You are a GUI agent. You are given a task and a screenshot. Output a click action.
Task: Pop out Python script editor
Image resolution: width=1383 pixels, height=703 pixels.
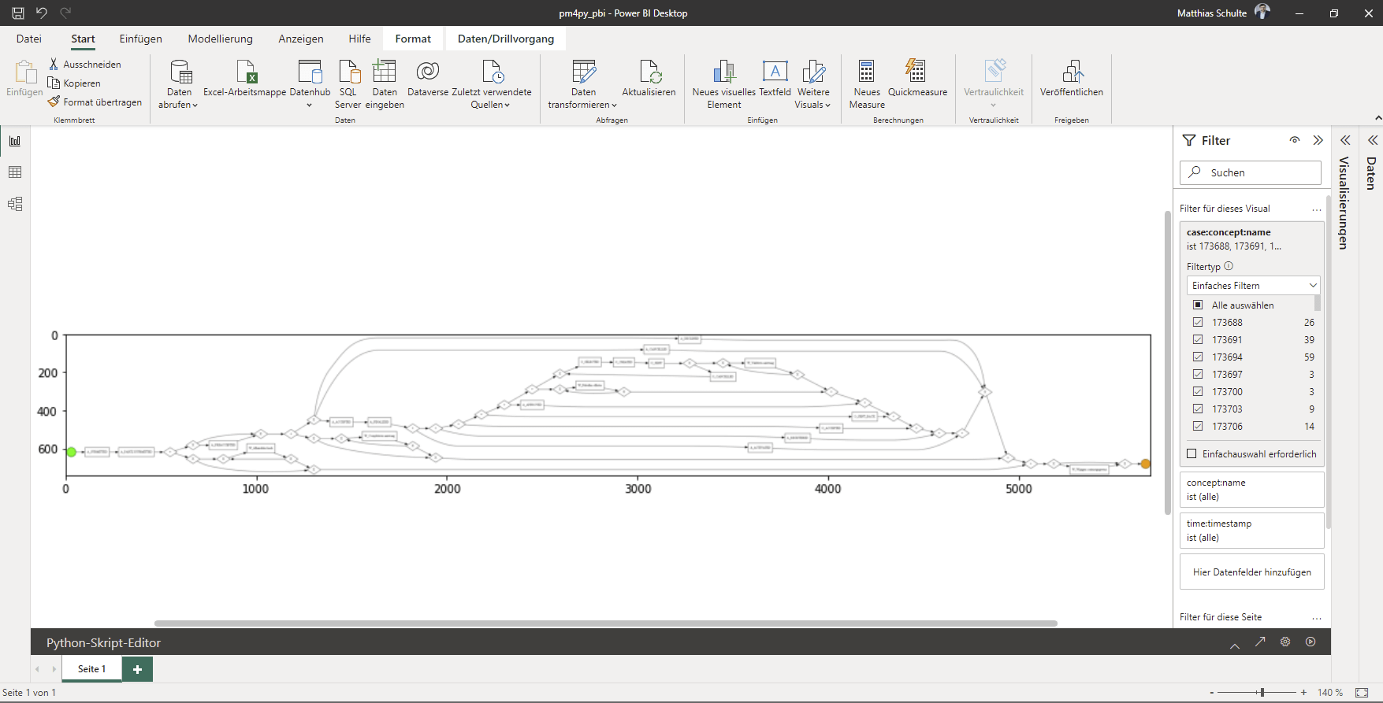[1260, 642]
